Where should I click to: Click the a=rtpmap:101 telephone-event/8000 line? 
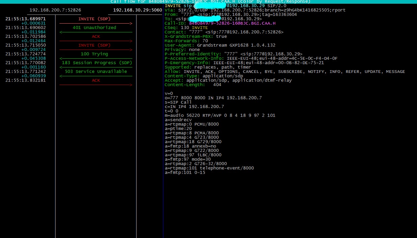pos(209,168)
